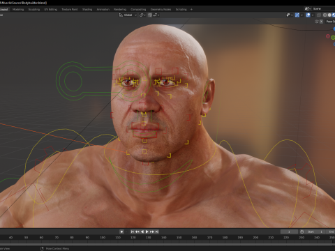Play the animation in reverse
This screenshot has height=251, width=335.
[x=142, y=231]
